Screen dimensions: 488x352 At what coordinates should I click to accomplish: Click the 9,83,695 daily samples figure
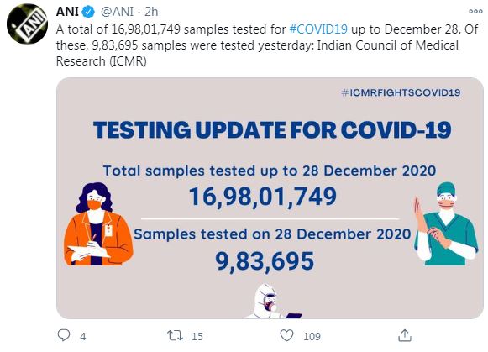(x=265, y=261)
